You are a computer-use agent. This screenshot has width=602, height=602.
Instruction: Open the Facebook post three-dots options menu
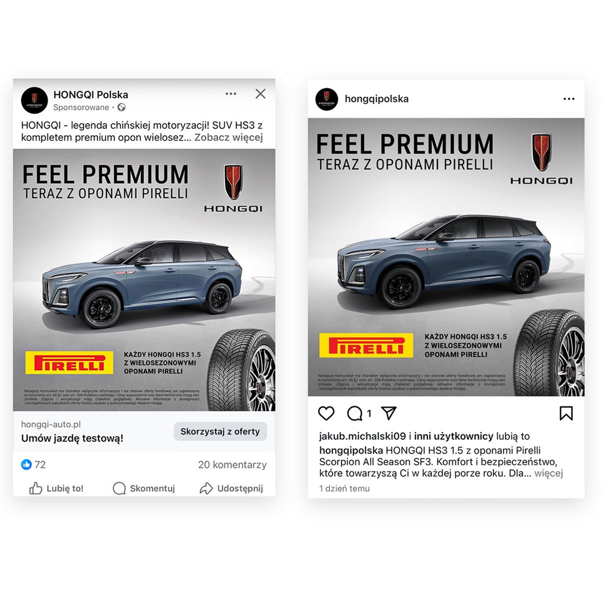click(x=230, y=94)
